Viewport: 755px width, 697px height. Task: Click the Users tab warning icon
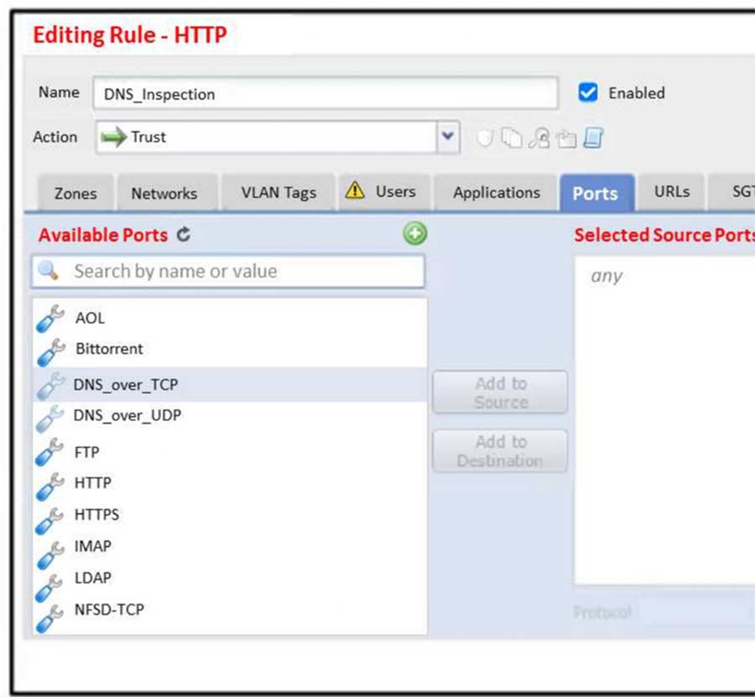(356, 191)
